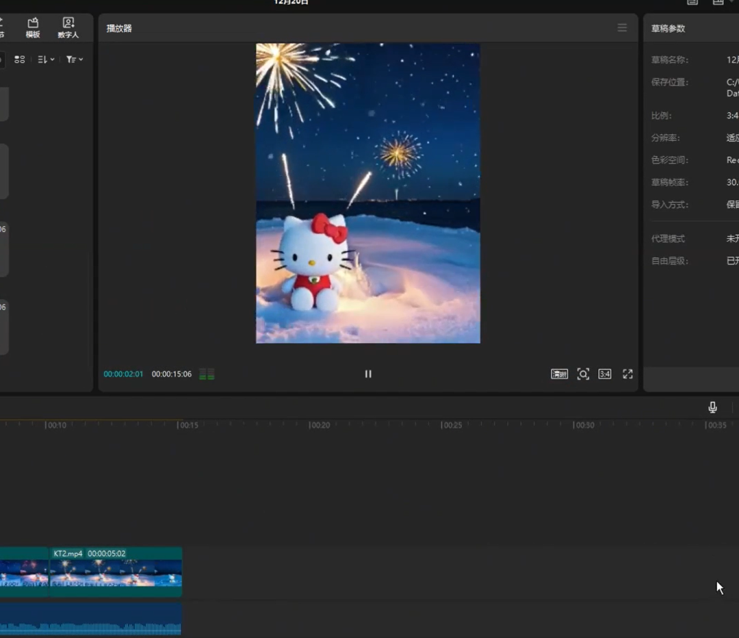
Task: Open the player panel hamburger menu
Action: tap(622, 28)
